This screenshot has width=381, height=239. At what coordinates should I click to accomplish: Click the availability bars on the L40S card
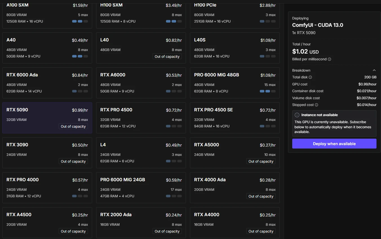(x=268, y=56)
